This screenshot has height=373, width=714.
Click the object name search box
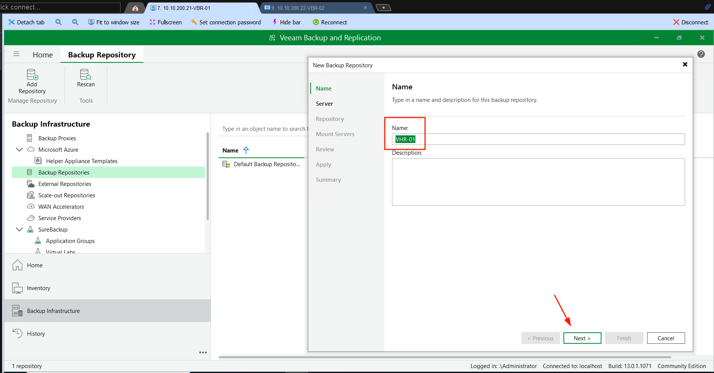(x=263, y=129)
